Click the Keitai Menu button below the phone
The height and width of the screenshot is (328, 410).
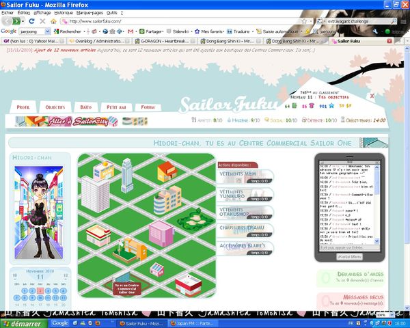coord(350,257)
